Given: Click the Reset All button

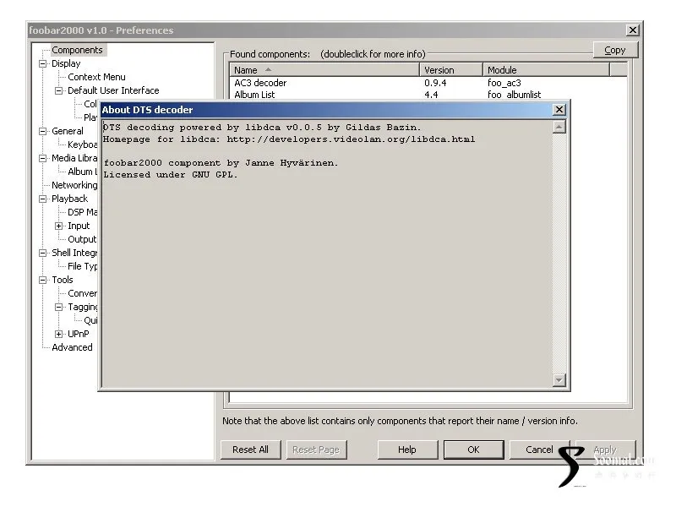Looking at the screenshot, I should click(250, 450).
